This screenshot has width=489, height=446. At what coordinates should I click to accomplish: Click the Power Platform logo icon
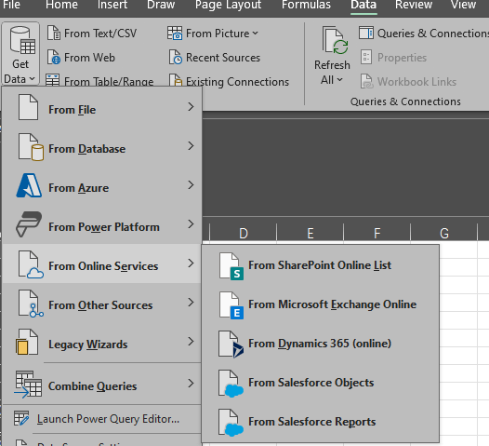pos(29,224)
